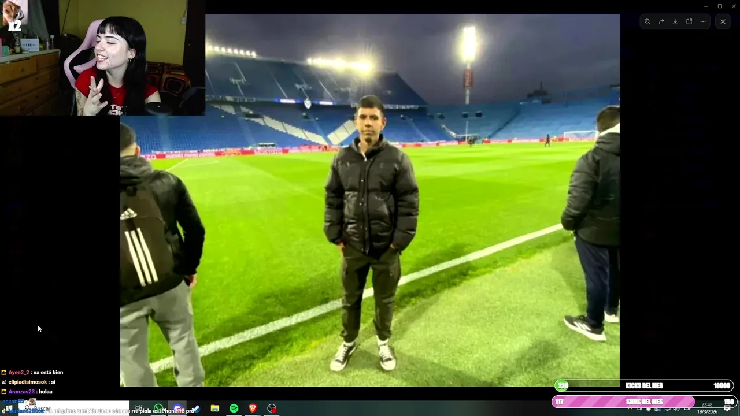Open the OBS icon in the taskbar
The width and height of the screenshot is (740, 416).
272,408
